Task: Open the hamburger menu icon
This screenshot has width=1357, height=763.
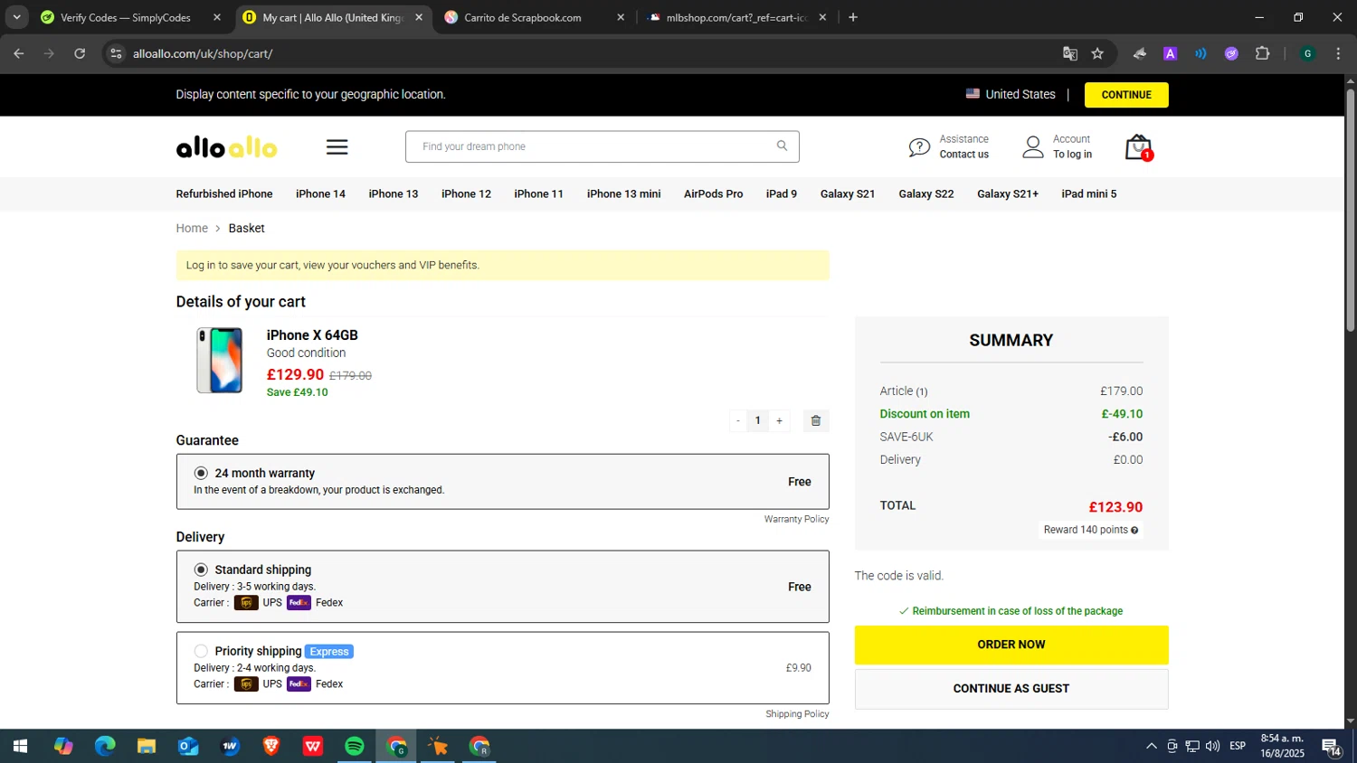Action: pyautogui.click(x=337, y=146)
